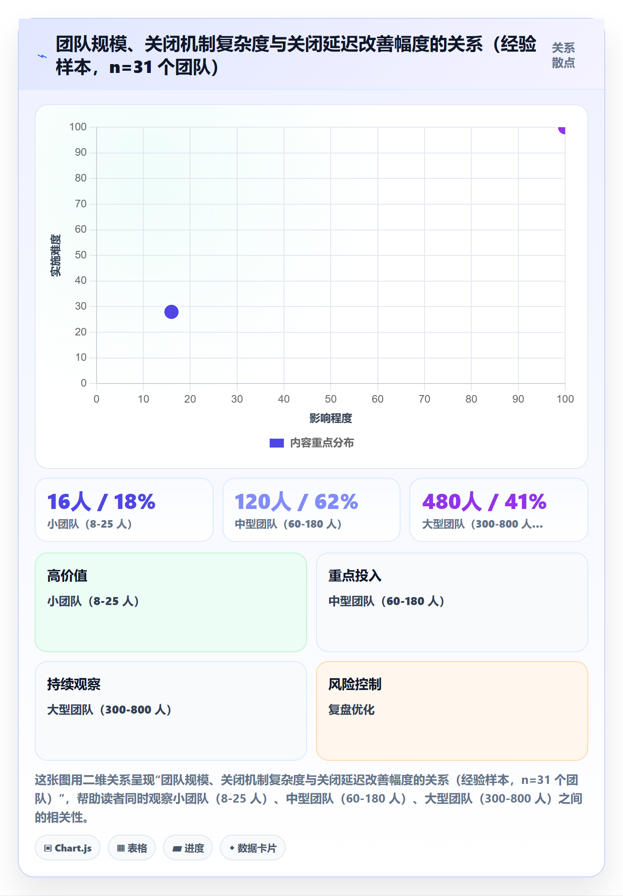
Task: Select the 重点投入 quadrant card
Action: (452, 602)
